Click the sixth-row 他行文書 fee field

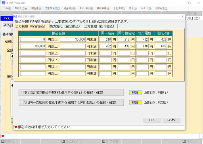pos(161,74)
